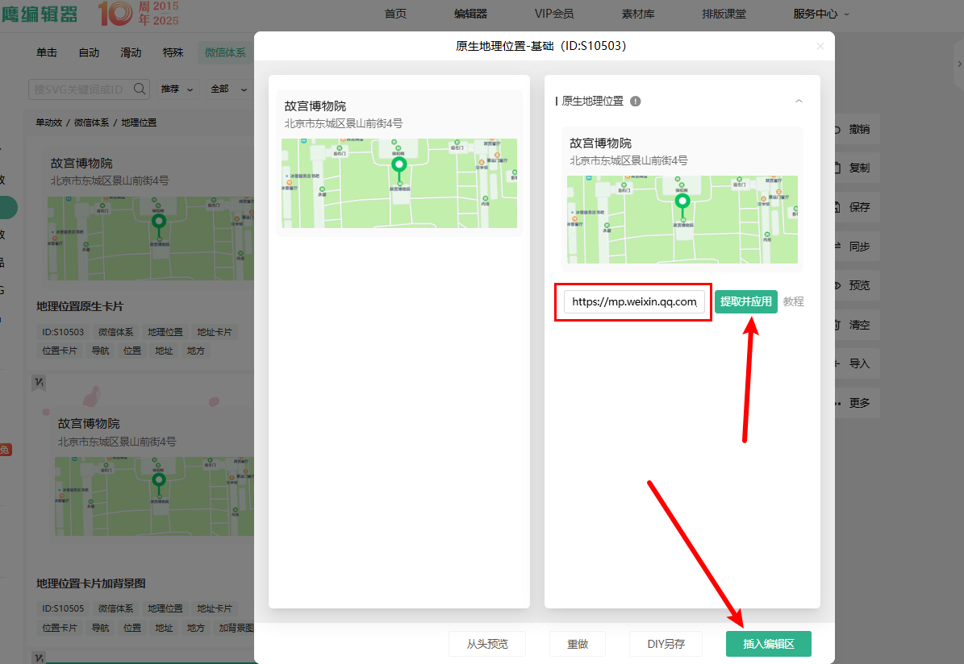Viewport: 964px width, 664px height.
Task: Switch to the 滑动 tab
Action: click(131, 53)
